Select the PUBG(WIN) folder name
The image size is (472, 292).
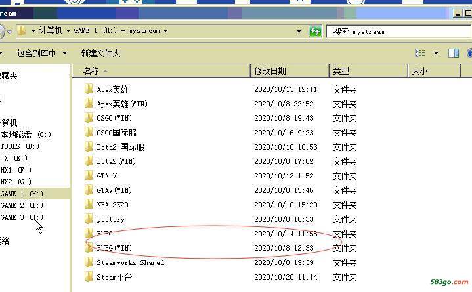(114, 248)
